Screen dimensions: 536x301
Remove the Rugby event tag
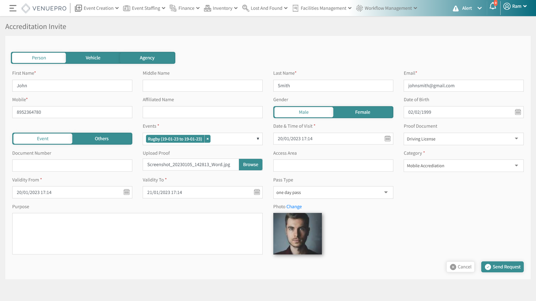pyautogui.click(x=208, y=139)
